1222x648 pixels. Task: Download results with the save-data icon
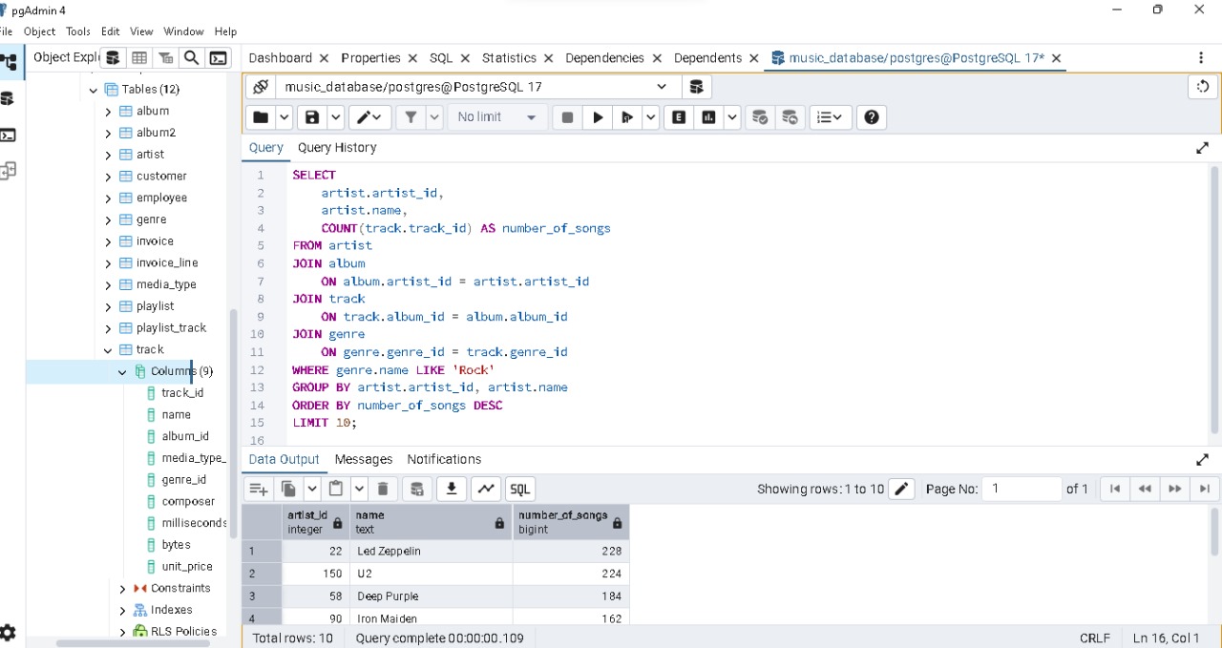tap(452, 489)
